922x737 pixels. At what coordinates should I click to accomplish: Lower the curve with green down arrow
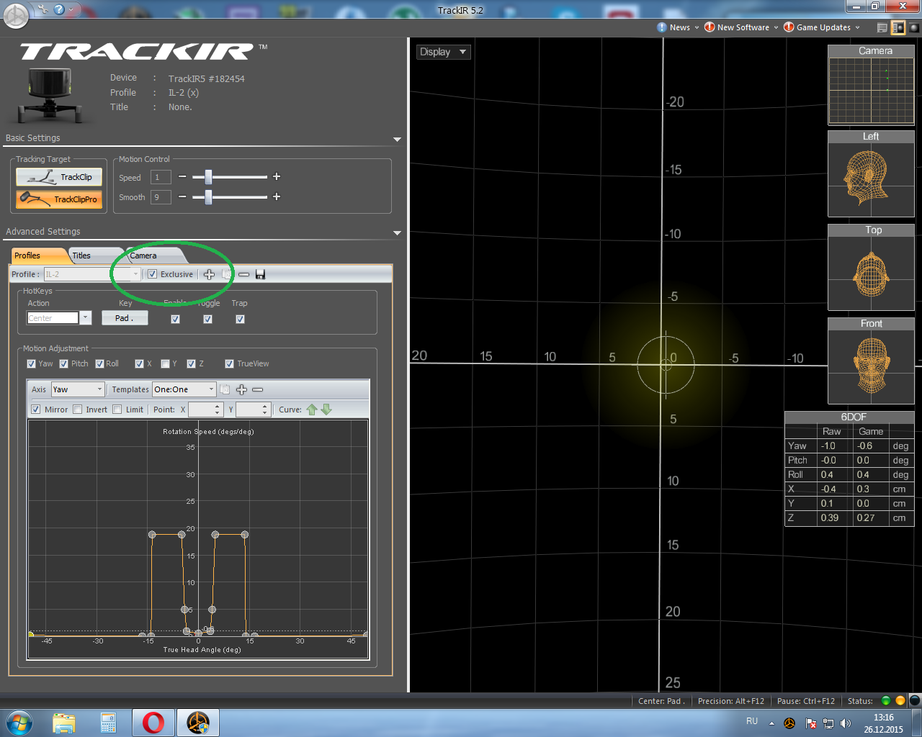(326, 410)
